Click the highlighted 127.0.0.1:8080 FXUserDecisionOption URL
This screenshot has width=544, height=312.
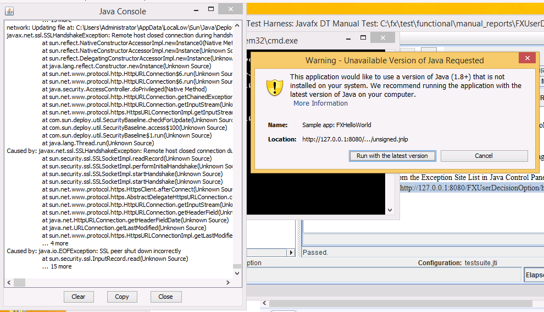(x=471, y=188)
